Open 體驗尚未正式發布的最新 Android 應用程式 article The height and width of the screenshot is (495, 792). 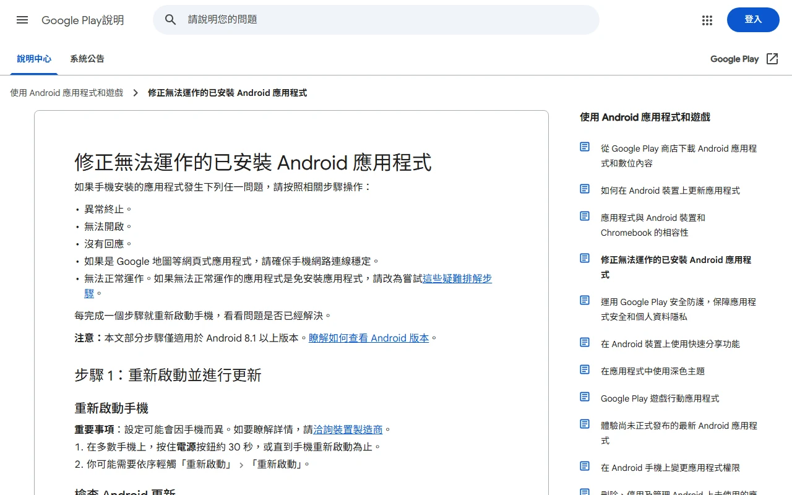click(x=679, y=433)
